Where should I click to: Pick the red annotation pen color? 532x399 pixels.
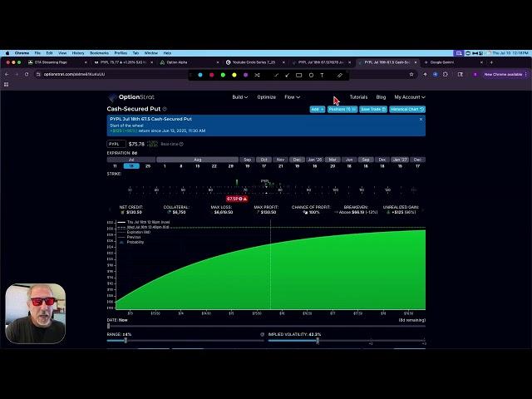click(x=211, y=75)
